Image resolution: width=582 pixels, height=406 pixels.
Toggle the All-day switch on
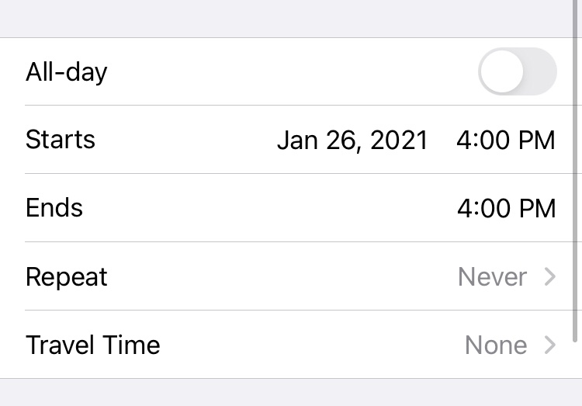point(518,72)
